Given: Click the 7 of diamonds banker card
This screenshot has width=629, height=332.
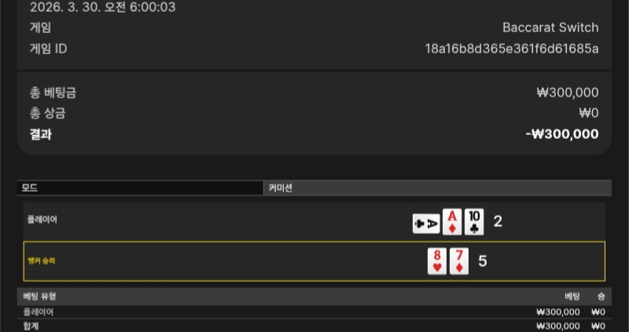Looking at the screenshot, I should (x=459, y=261).
